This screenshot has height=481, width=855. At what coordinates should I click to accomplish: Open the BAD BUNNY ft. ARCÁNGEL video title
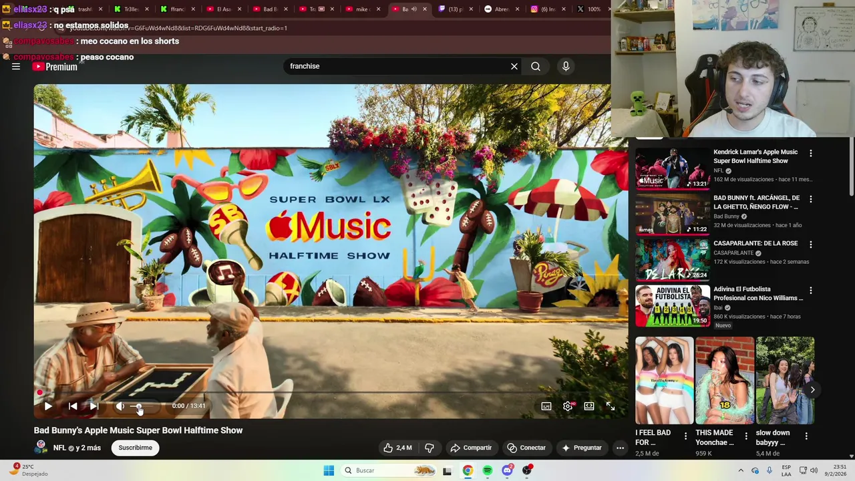pyautogui.click(x=756, y=202)
